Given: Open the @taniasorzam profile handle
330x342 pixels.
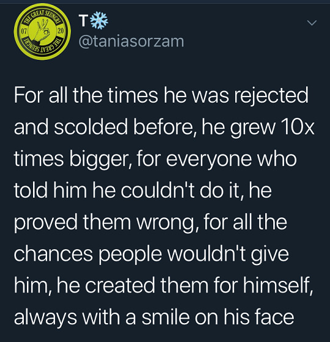Looking at the screenshot, I should pos(131,42).
